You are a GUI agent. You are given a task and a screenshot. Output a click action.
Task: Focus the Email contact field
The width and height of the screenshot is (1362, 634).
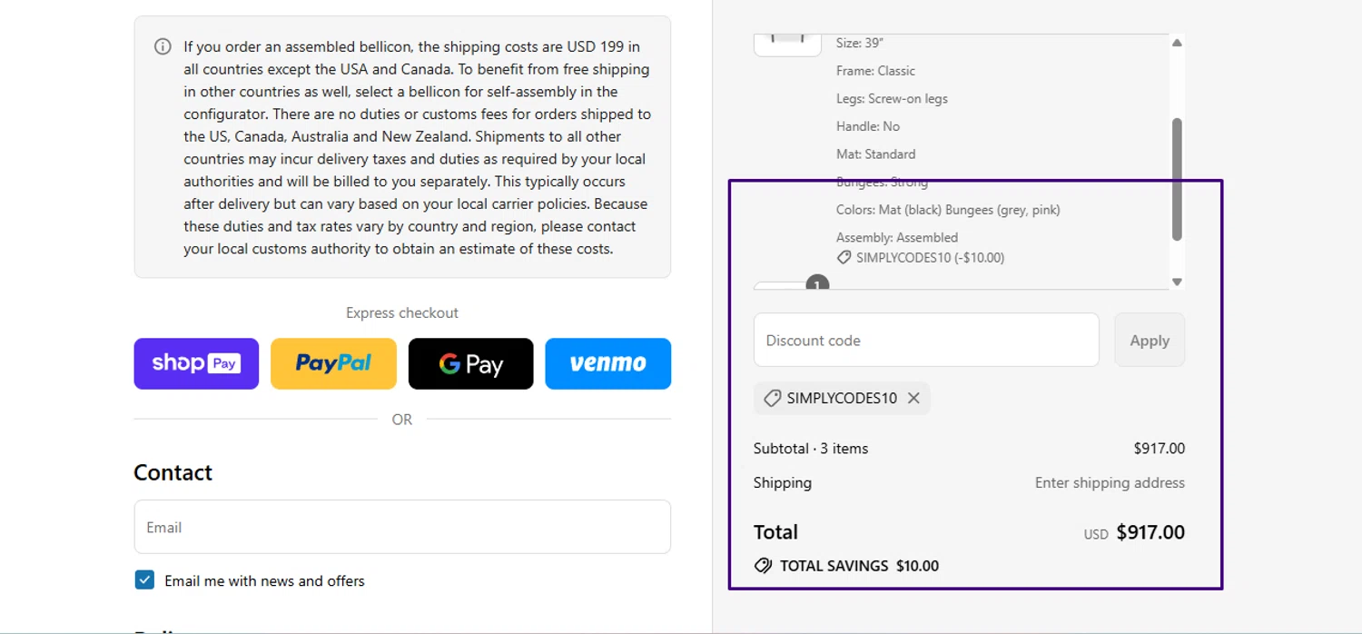point(402,527)
